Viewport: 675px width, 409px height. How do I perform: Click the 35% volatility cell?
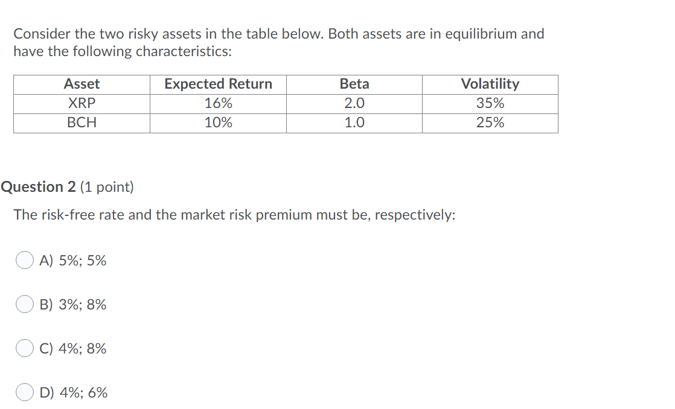[490, 103]
